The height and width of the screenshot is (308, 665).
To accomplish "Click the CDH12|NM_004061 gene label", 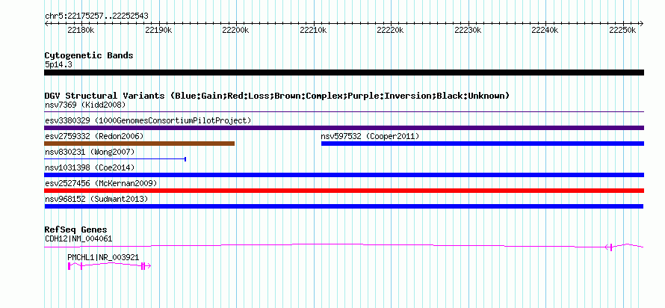I will coord(78,238).
